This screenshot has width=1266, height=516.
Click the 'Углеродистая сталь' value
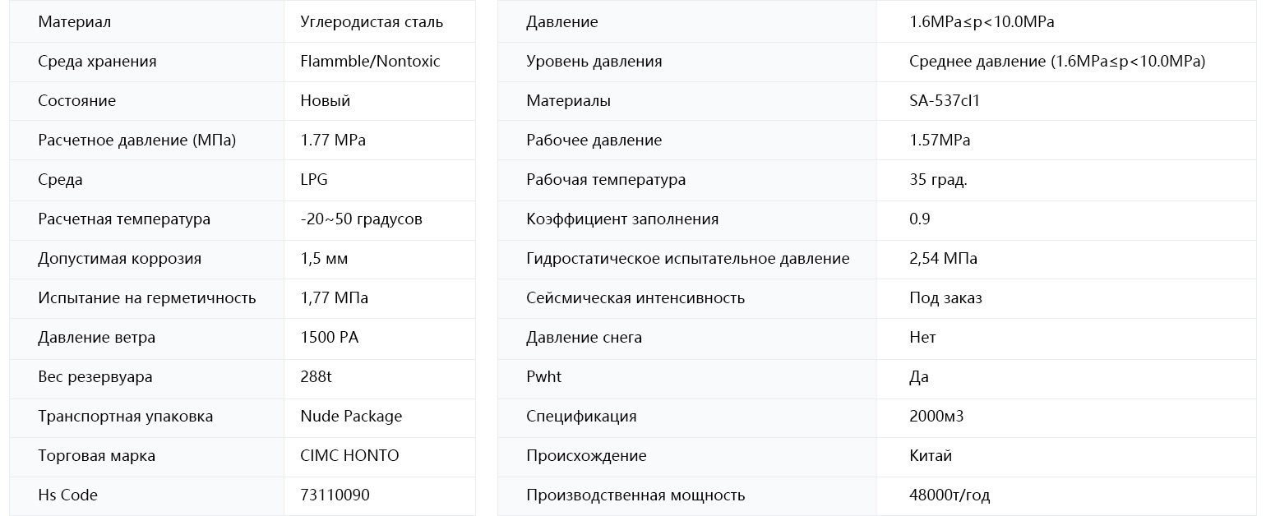click(372, 22)
